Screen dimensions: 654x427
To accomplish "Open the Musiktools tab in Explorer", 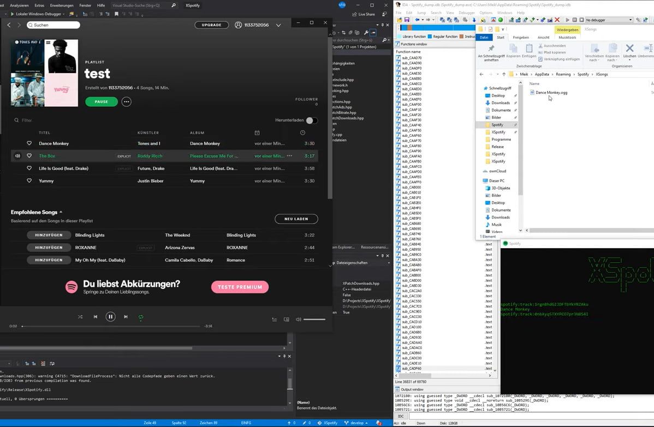I will (x=567, y=38).
